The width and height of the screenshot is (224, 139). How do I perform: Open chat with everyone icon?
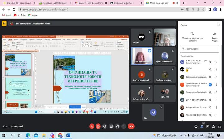coord(208,126)
